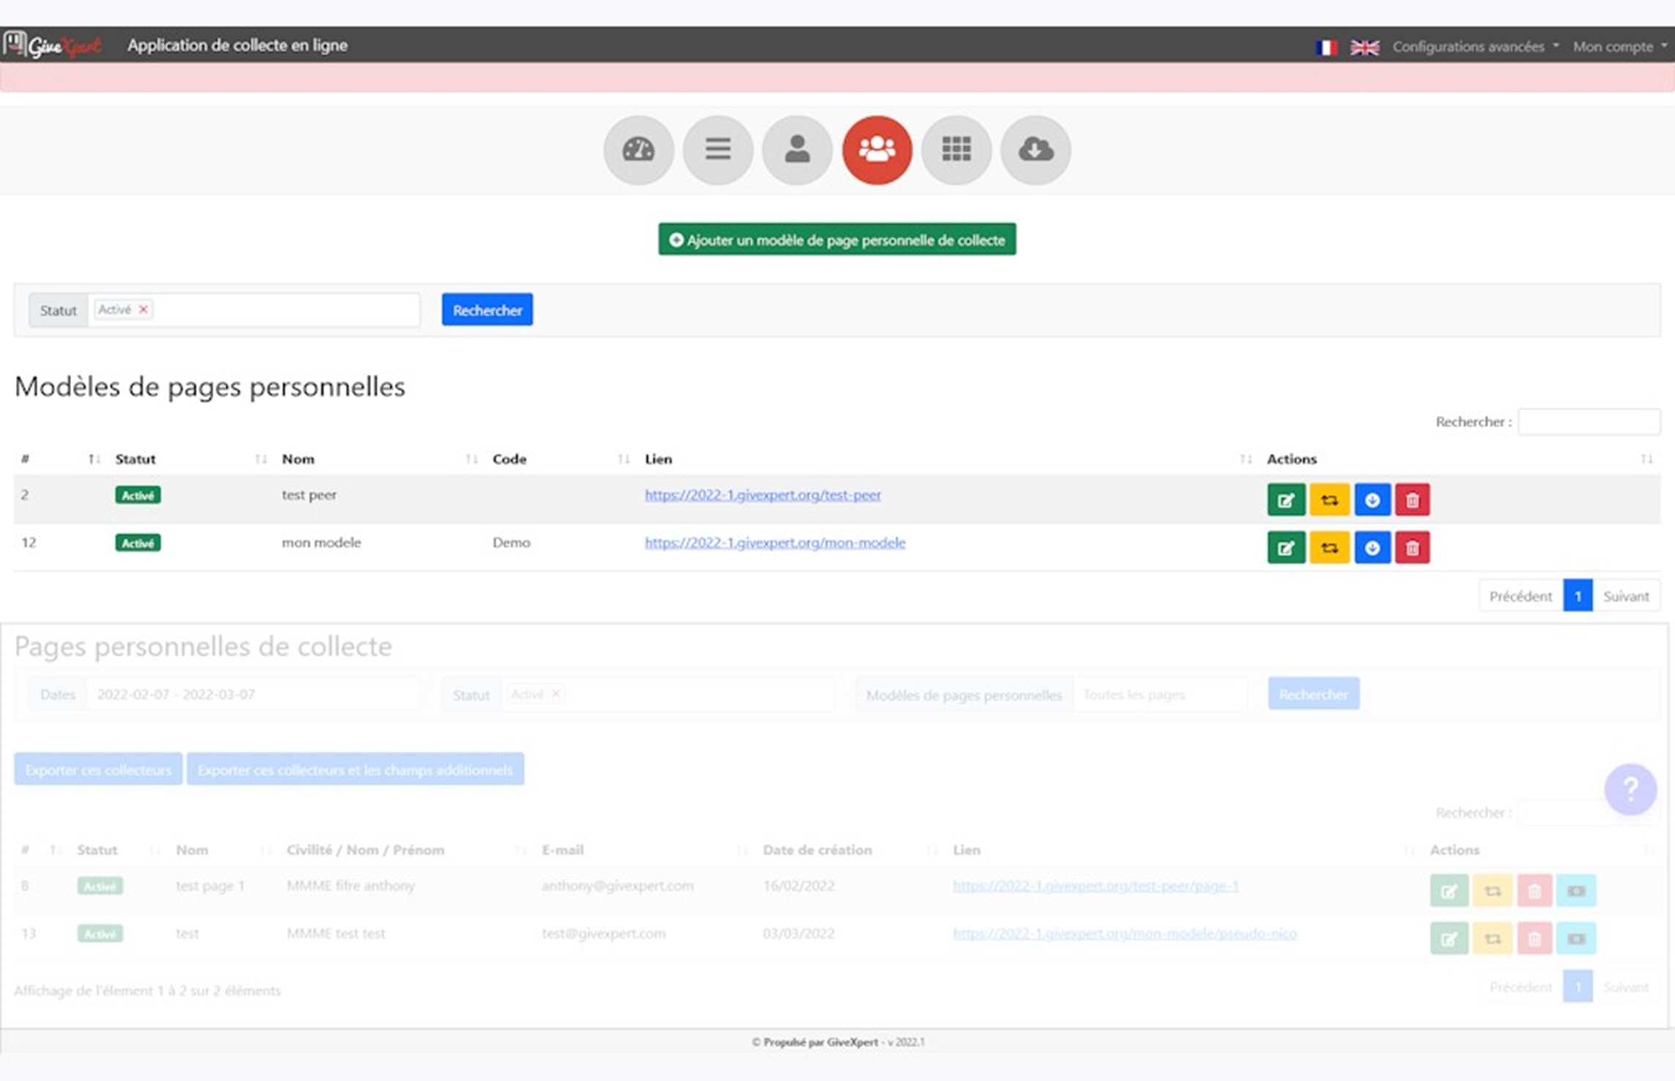Remove 'Activé' tag in lower Statut filter
Viewport: 1675px width, 1081px height.
pos(556,694)
